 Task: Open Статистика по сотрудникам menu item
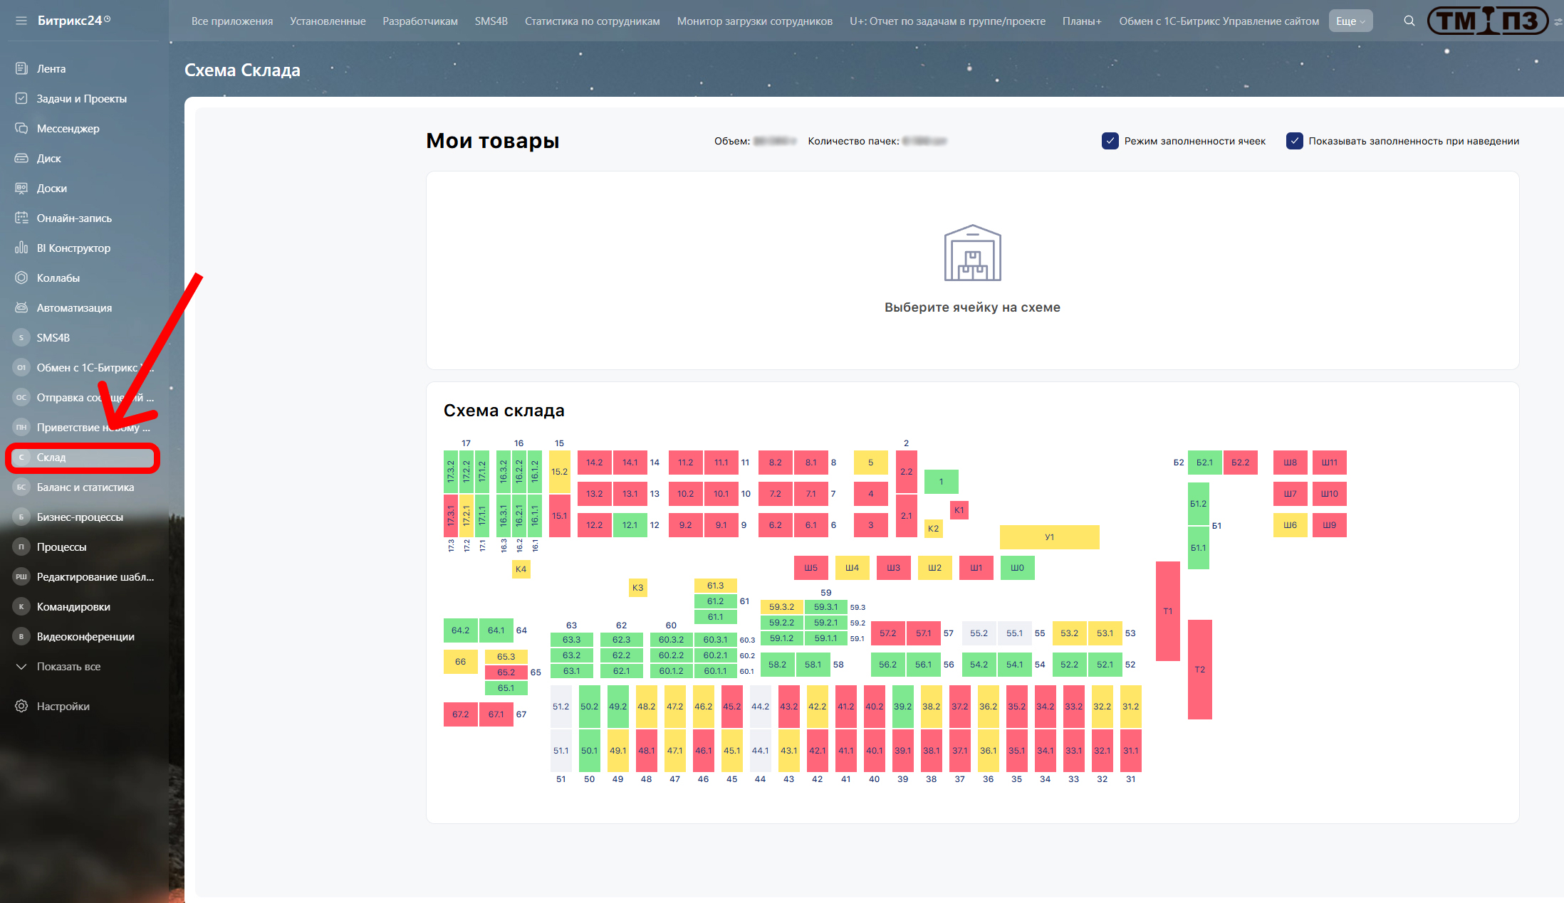coord(592,21)
